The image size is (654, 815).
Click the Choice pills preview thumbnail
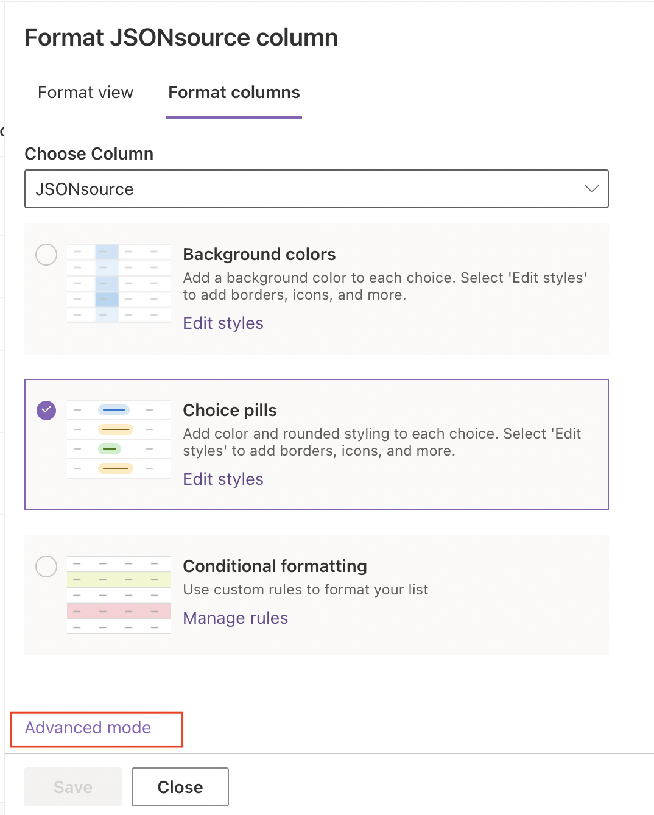point(119,439)
